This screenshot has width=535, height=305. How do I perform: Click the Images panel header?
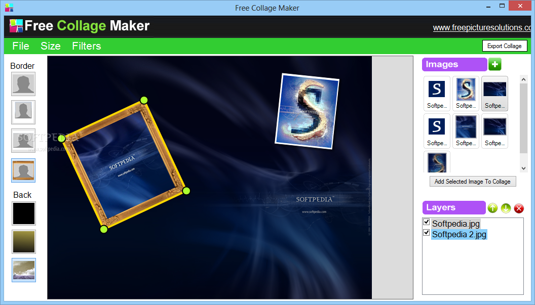pos(454,64)
